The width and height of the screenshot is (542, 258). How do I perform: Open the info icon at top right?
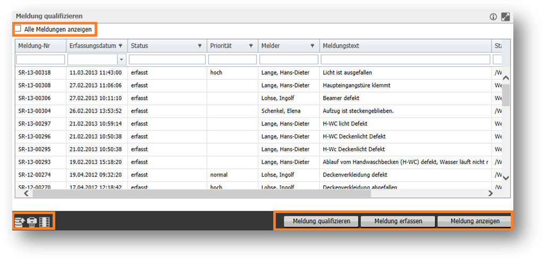(493, 16)
